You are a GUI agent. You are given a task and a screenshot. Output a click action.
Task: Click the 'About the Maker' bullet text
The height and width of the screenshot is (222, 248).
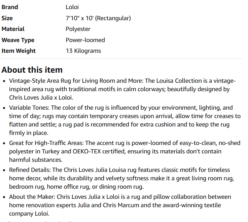120,205
